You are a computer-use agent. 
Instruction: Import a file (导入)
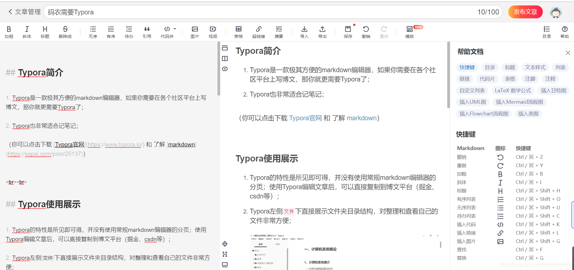point(304,32)
